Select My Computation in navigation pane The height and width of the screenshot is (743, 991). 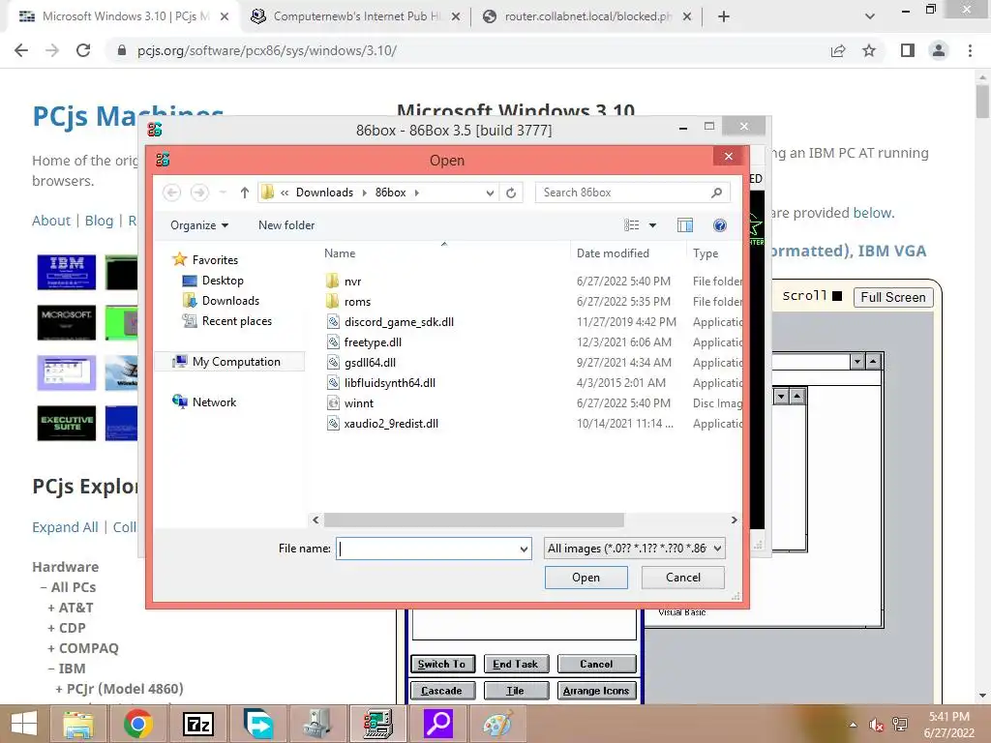[x=236, y=362]
